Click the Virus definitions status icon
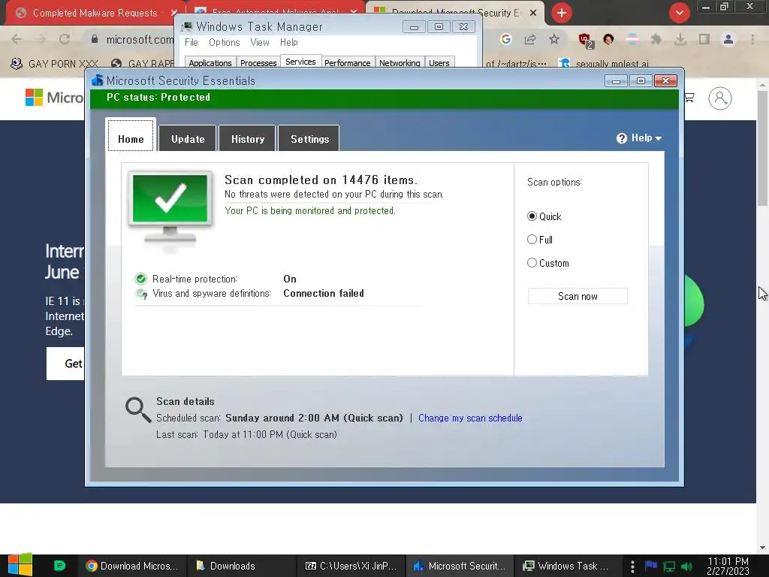Screen dimensions: 769x577 [x=142, y=294]
